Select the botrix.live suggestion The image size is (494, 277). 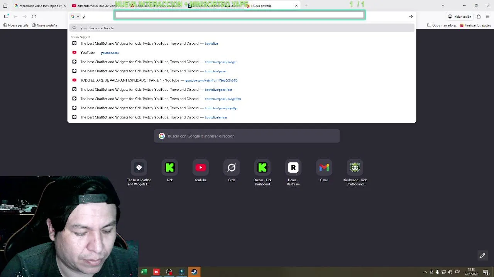tap(242, 43)
